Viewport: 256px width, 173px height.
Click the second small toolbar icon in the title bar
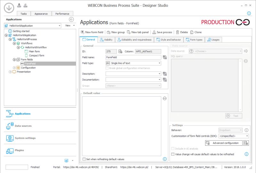(x=25, y=5)
